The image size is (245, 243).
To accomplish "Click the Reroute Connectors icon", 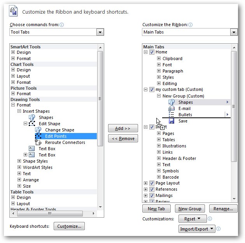I will 38,142.
